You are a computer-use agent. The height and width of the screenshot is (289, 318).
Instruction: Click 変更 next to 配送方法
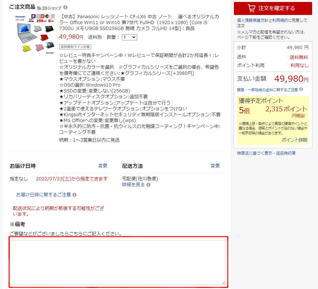coord(215,166)
